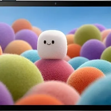Image resolution: width=111 pixels, height=111 pixels.
Task: Click the dark tab at top-left screen edge
Action: point(9,0)
